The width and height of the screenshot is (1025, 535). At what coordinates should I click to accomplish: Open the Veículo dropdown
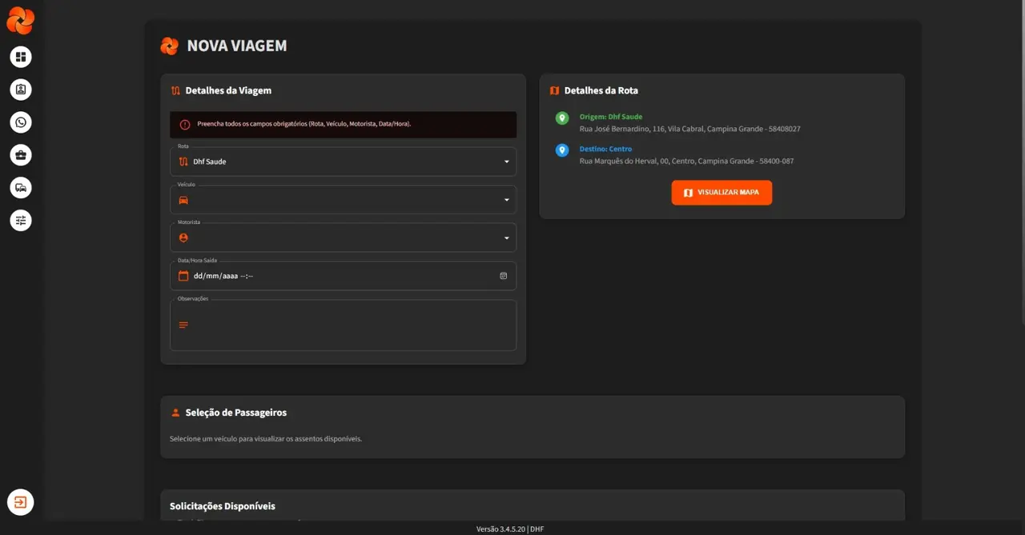coord(343,200)
